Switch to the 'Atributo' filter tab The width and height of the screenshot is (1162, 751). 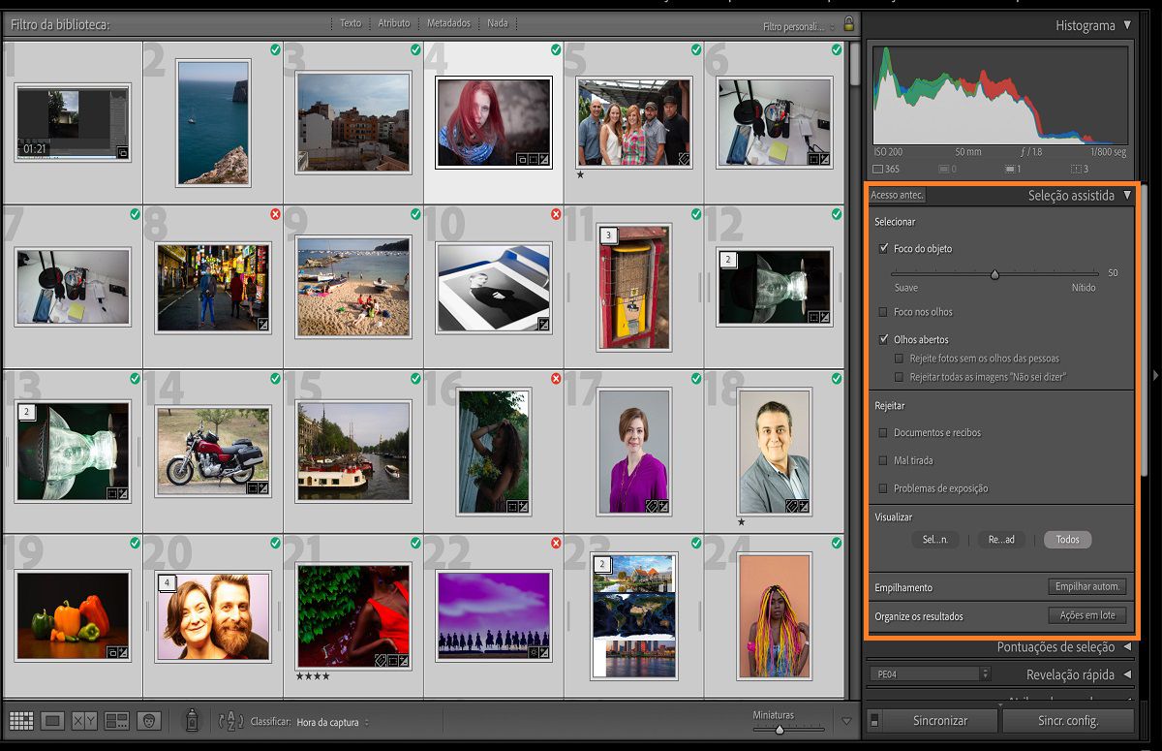pyautogui.click(x=394, y=23)
